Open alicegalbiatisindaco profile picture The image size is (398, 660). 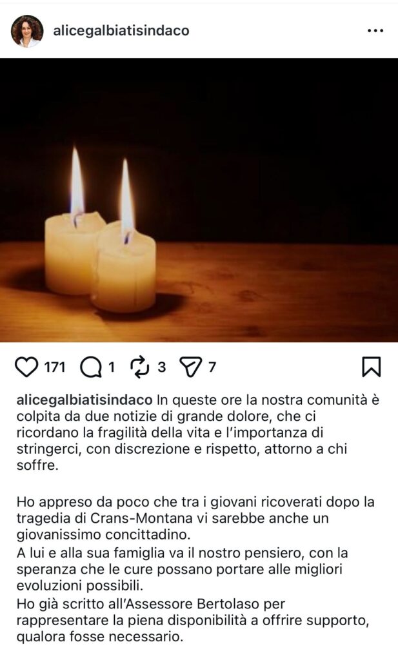[27, 31]
